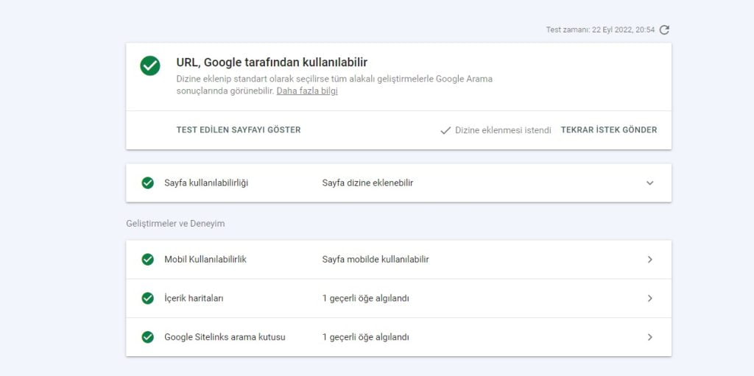Screen dimensions: 754x376
Task: Click Sayfa mobilde kullanılabilir status text
Action: [x=376, y=260]
